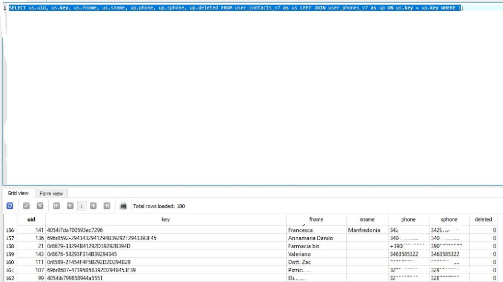Go to next results page
The height and width of the screenshot is (282, 503).
(x=93, y=206)
